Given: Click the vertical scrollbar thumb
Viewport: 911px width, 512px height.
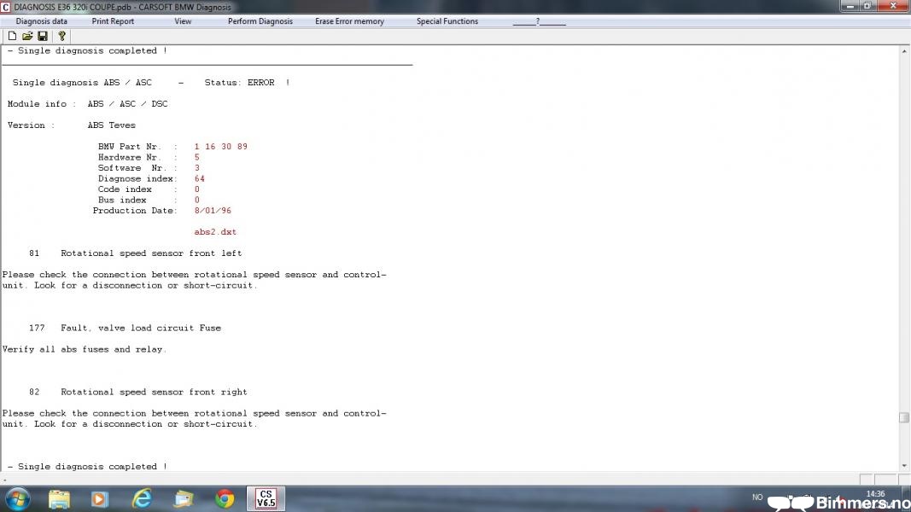Looking at the screenshot, I should [x=904, y=417].
